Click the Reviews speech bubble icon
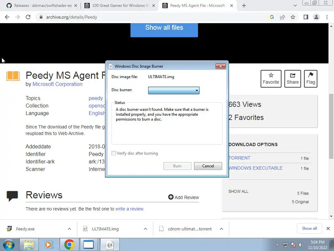The height and width of the screenshot is (251, 334). coord(12,196)
